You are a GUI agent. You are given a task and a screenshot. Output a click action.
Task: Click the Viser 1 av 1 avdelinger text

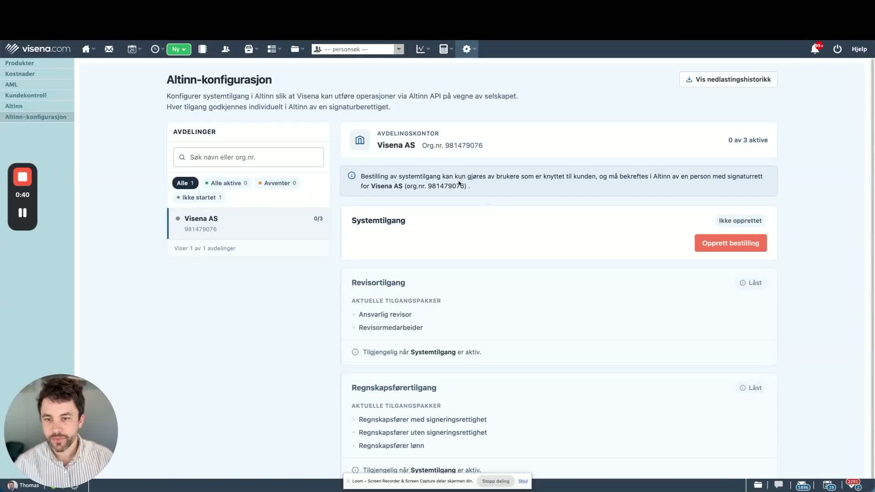(205, 249)
